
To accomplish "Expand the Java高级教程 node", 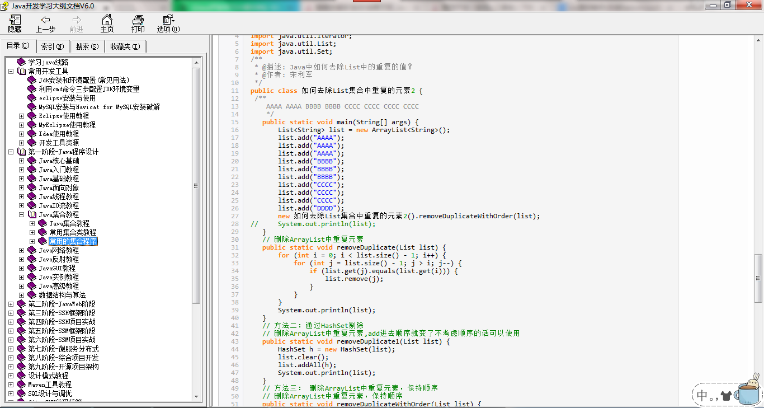I will click(x=21, y=286).
